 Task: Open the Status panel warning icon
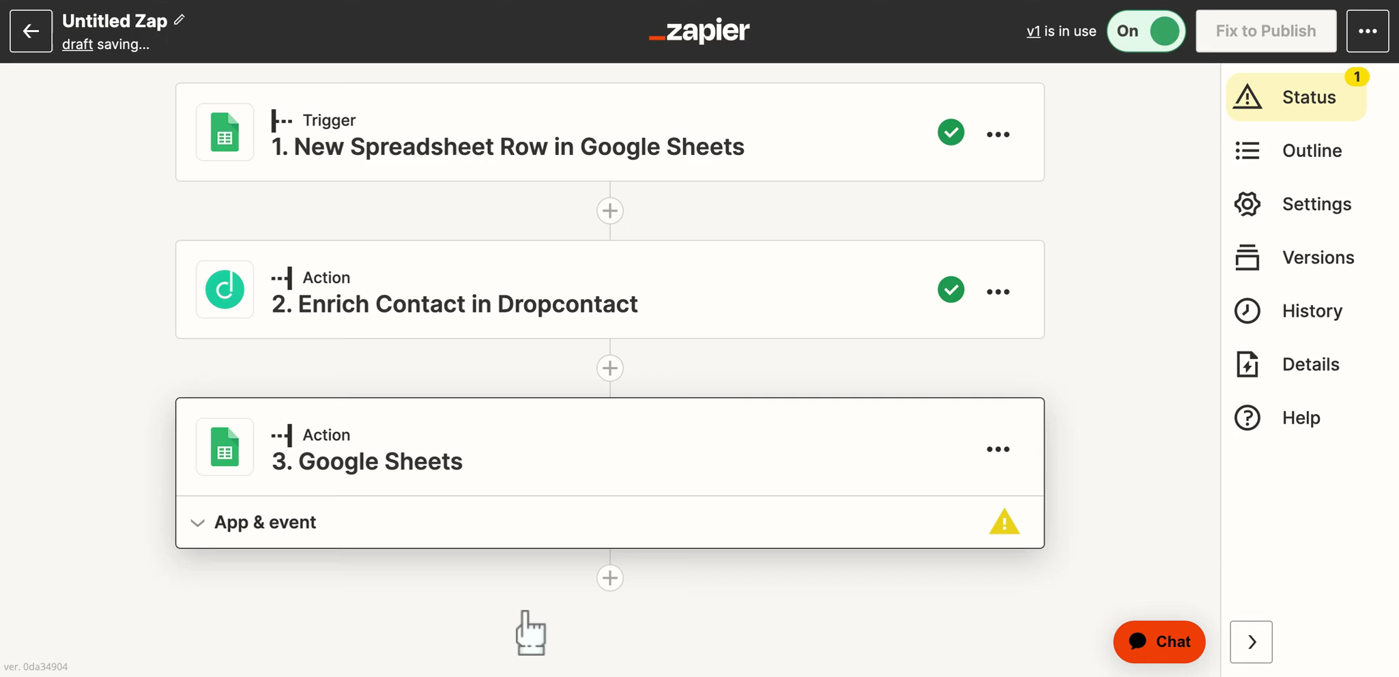(1247, 97)
